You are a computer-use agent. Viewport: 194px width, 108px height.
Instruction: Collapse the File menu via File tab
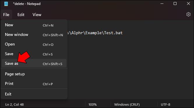coord(6,15)
